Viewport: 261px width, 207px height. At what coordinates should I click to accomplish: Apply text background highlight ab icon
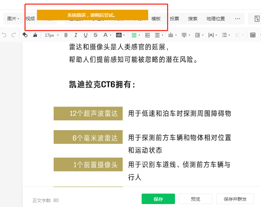[x=119, y=35]
